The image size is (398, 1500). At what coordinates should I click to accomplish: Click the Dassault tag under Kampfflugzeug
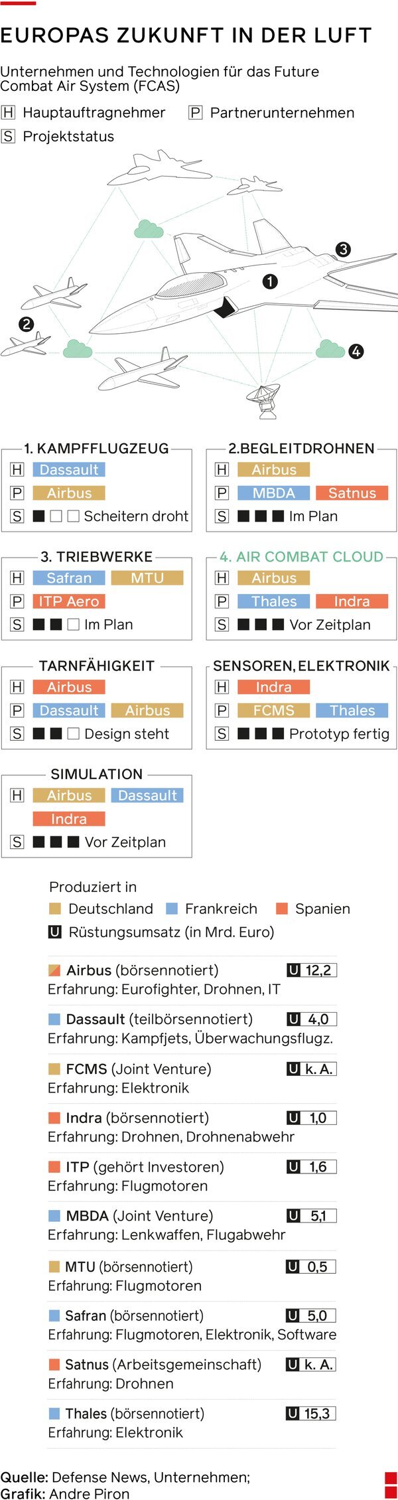(69, 470)
